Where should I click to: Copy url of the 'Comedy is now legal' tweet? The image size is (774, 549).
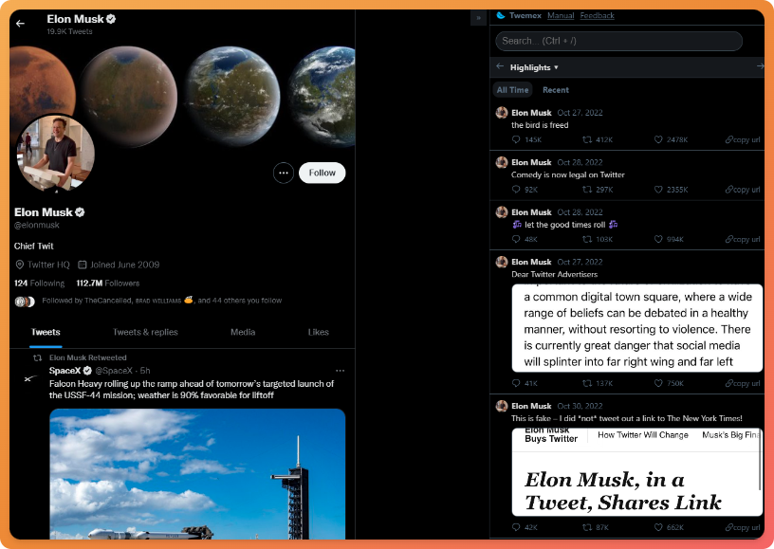pos(743,190)
